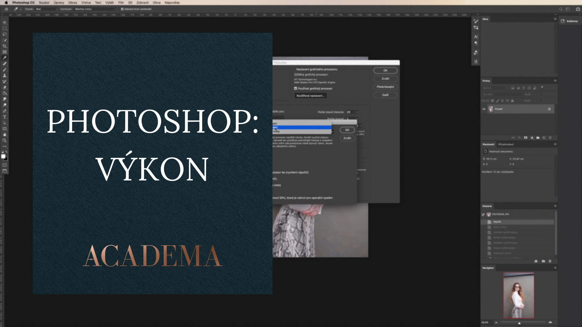This screenshot has width=582, height=327.
Task: Toggle lock all in Layers panel
Action: pos(513,101)
